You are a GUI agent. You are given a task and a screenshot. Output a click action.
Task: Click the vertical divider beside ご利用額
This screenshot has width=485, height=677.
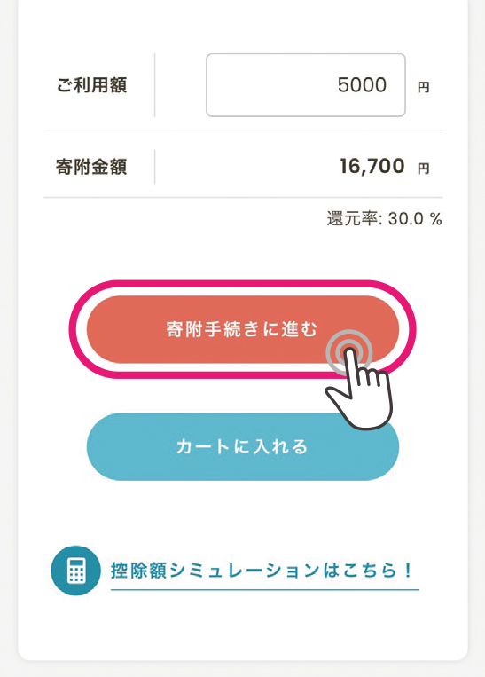coord(154,85)
